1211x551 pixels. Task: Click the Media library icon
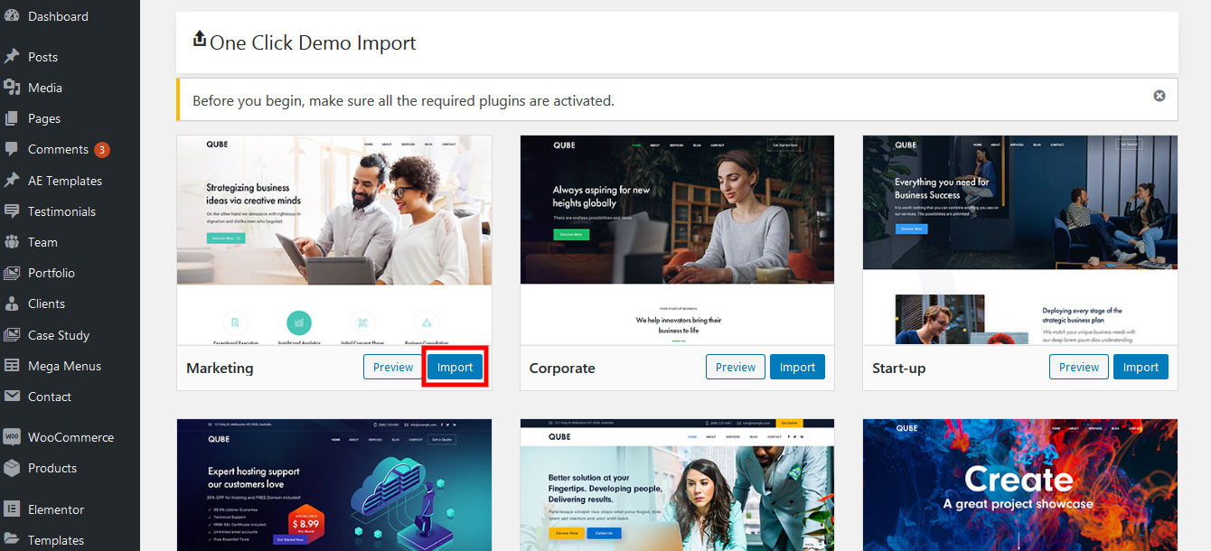coord(12,88)
